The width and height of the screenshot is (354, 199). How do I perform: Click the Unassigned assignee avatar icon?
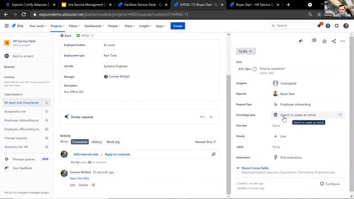(275, 83)
